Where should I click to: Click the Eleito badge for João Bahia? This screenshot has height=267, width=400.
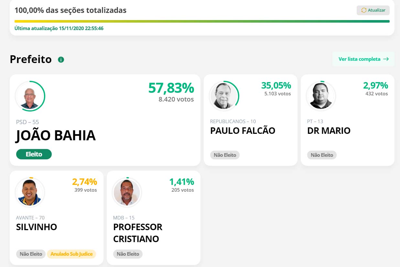tap(34, 154)
